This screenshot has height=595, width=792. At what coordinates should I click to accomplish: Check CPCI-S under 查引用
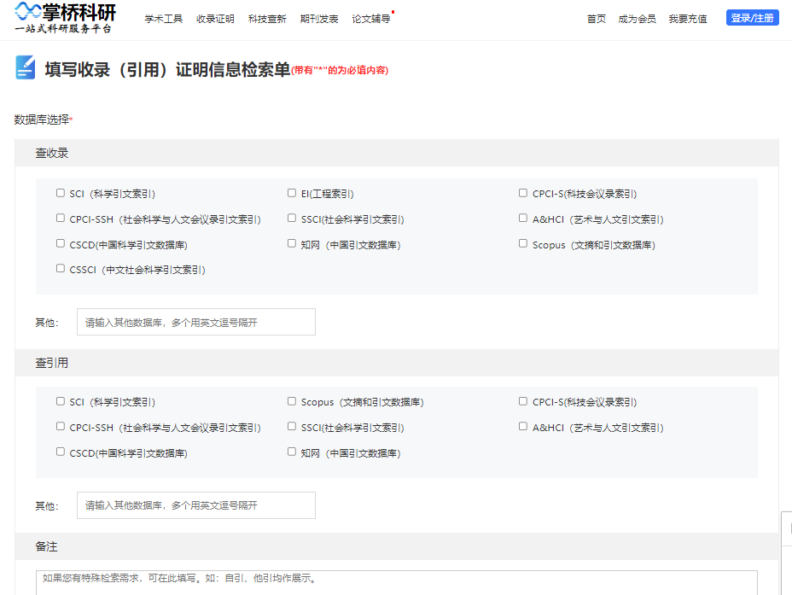[523, 401]
